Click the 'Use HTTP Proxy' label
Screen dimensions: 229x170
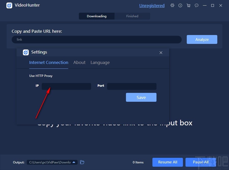tap(41, 76)
